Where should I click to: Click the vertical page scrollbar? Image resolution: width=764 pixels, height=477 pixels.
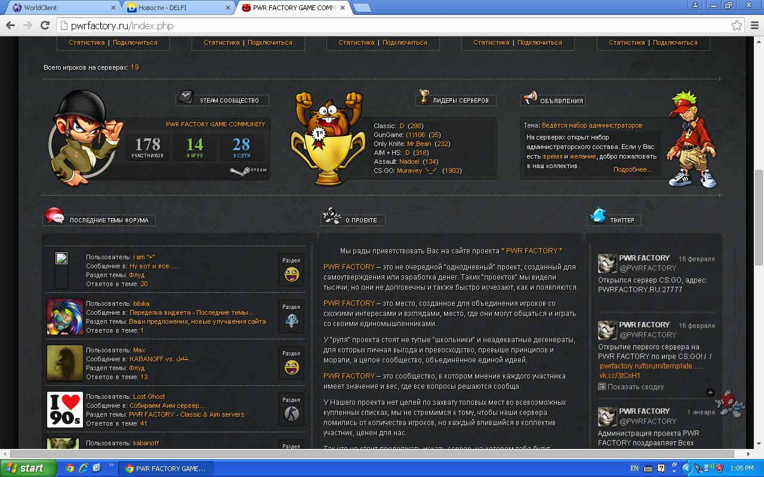(x=759, y=238)
